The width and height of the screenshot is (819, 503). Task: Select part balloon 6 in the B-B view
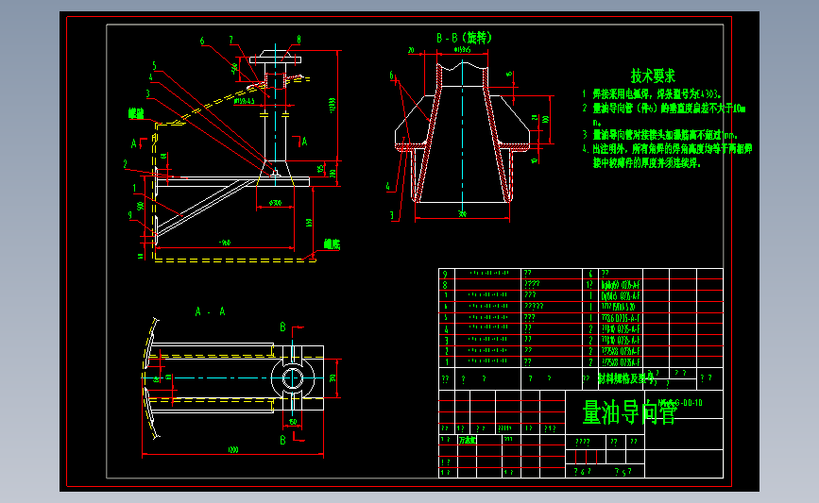(x=391, y=75)
